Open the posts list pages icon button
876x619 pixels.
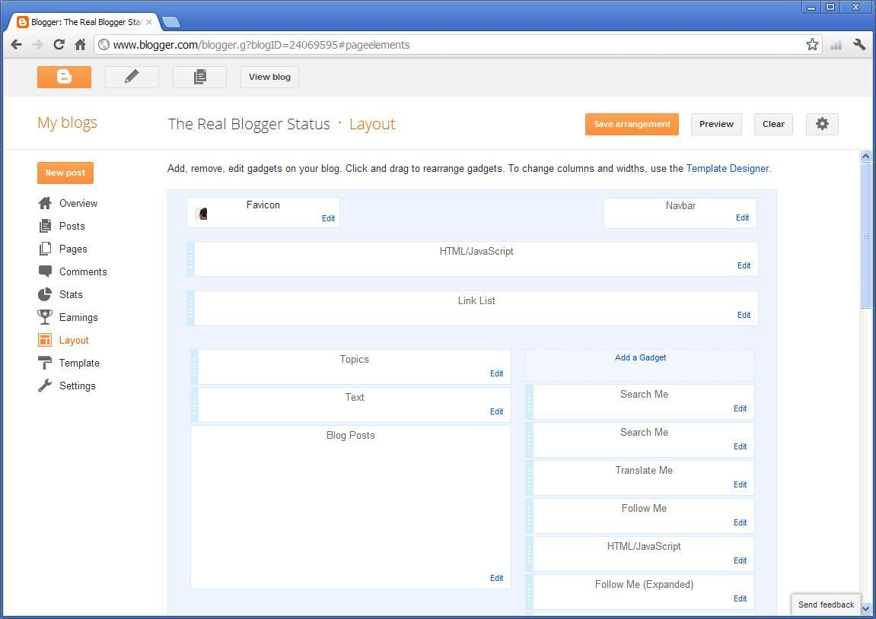199,77
